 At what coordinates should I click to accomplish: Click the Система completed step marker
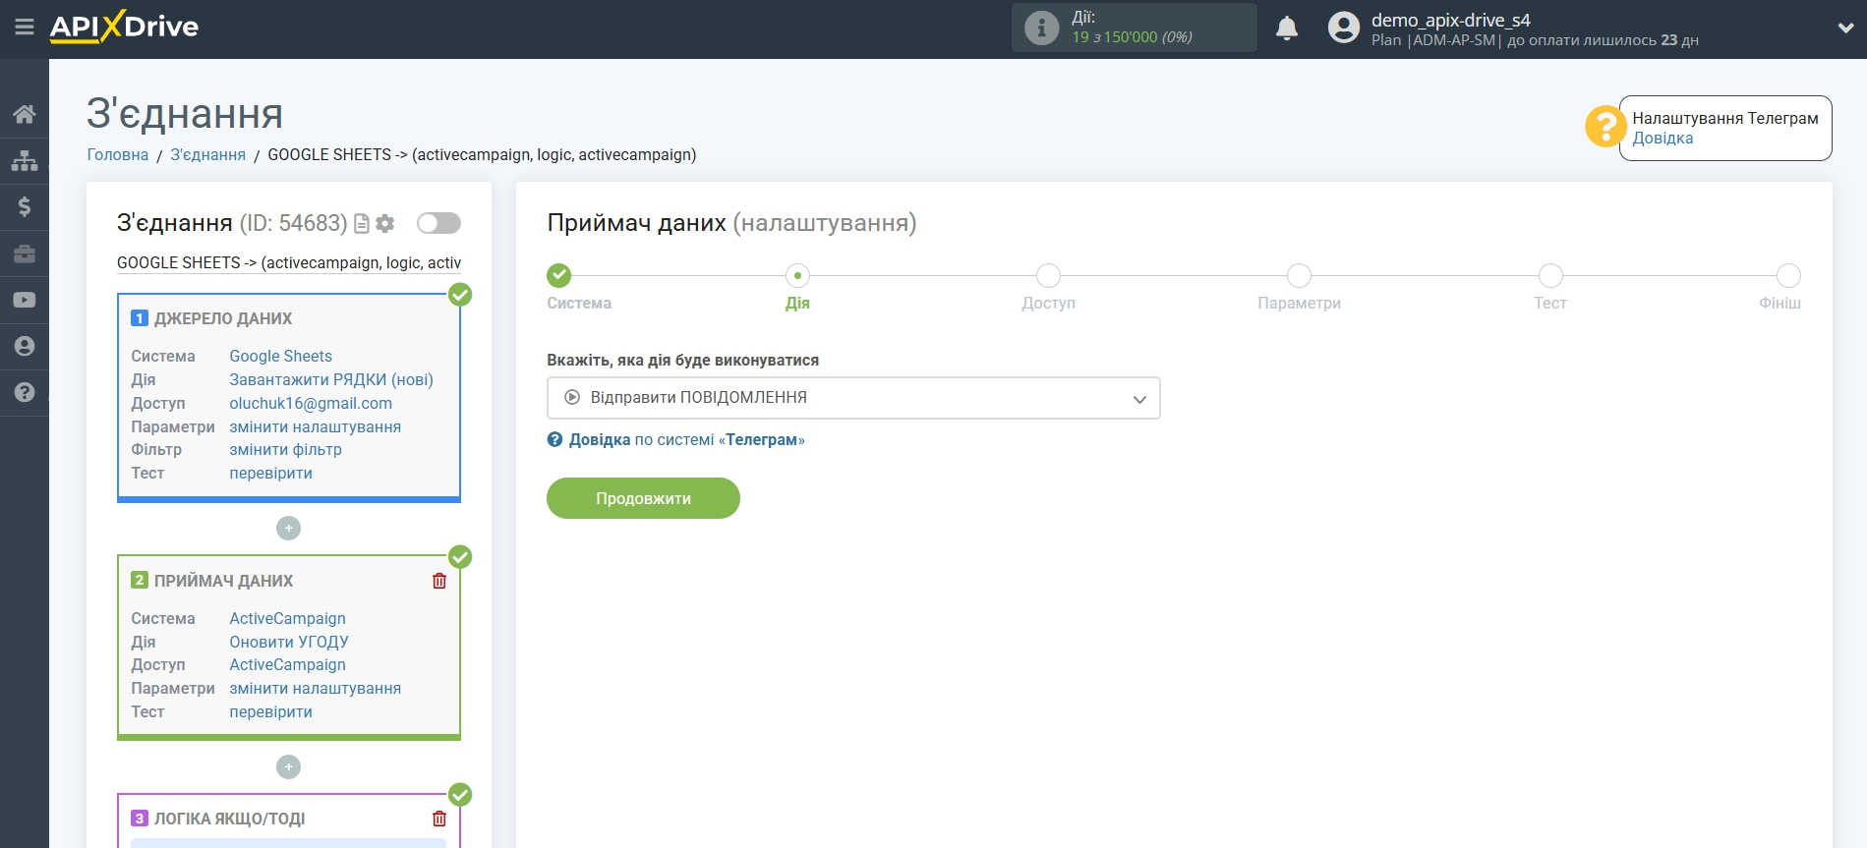(559, 275)
